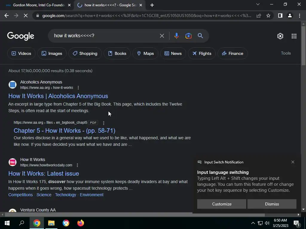Open the Chrome three-dot menu

[299, 16]
